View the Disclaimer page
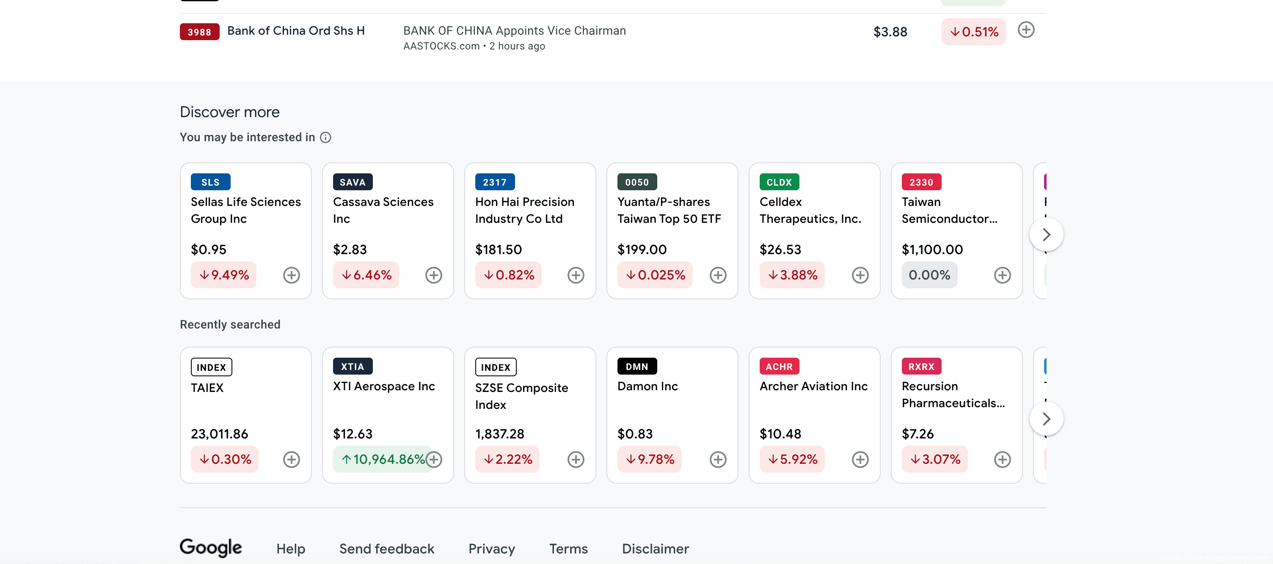 pyautogui.click(x=655, y=549)
